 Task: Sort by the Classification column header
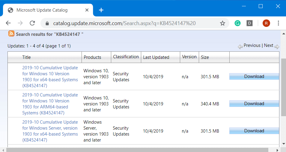pyautogui.click(x=126, y=57)
